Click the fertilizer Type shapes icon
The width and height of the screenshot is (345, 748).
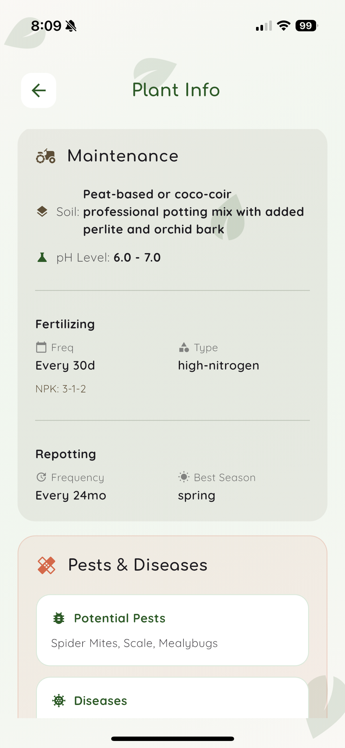[x=184, y=347]
